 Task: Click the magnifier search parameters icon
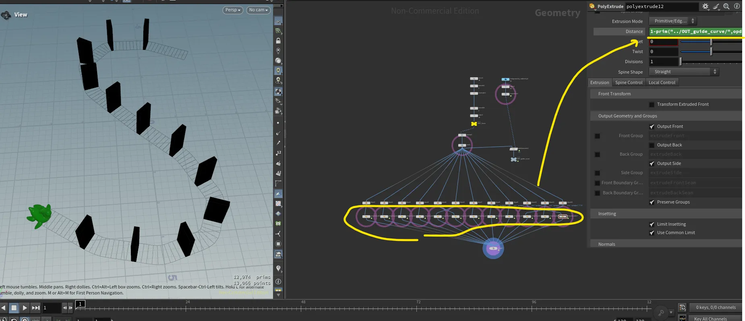(726, 6)
